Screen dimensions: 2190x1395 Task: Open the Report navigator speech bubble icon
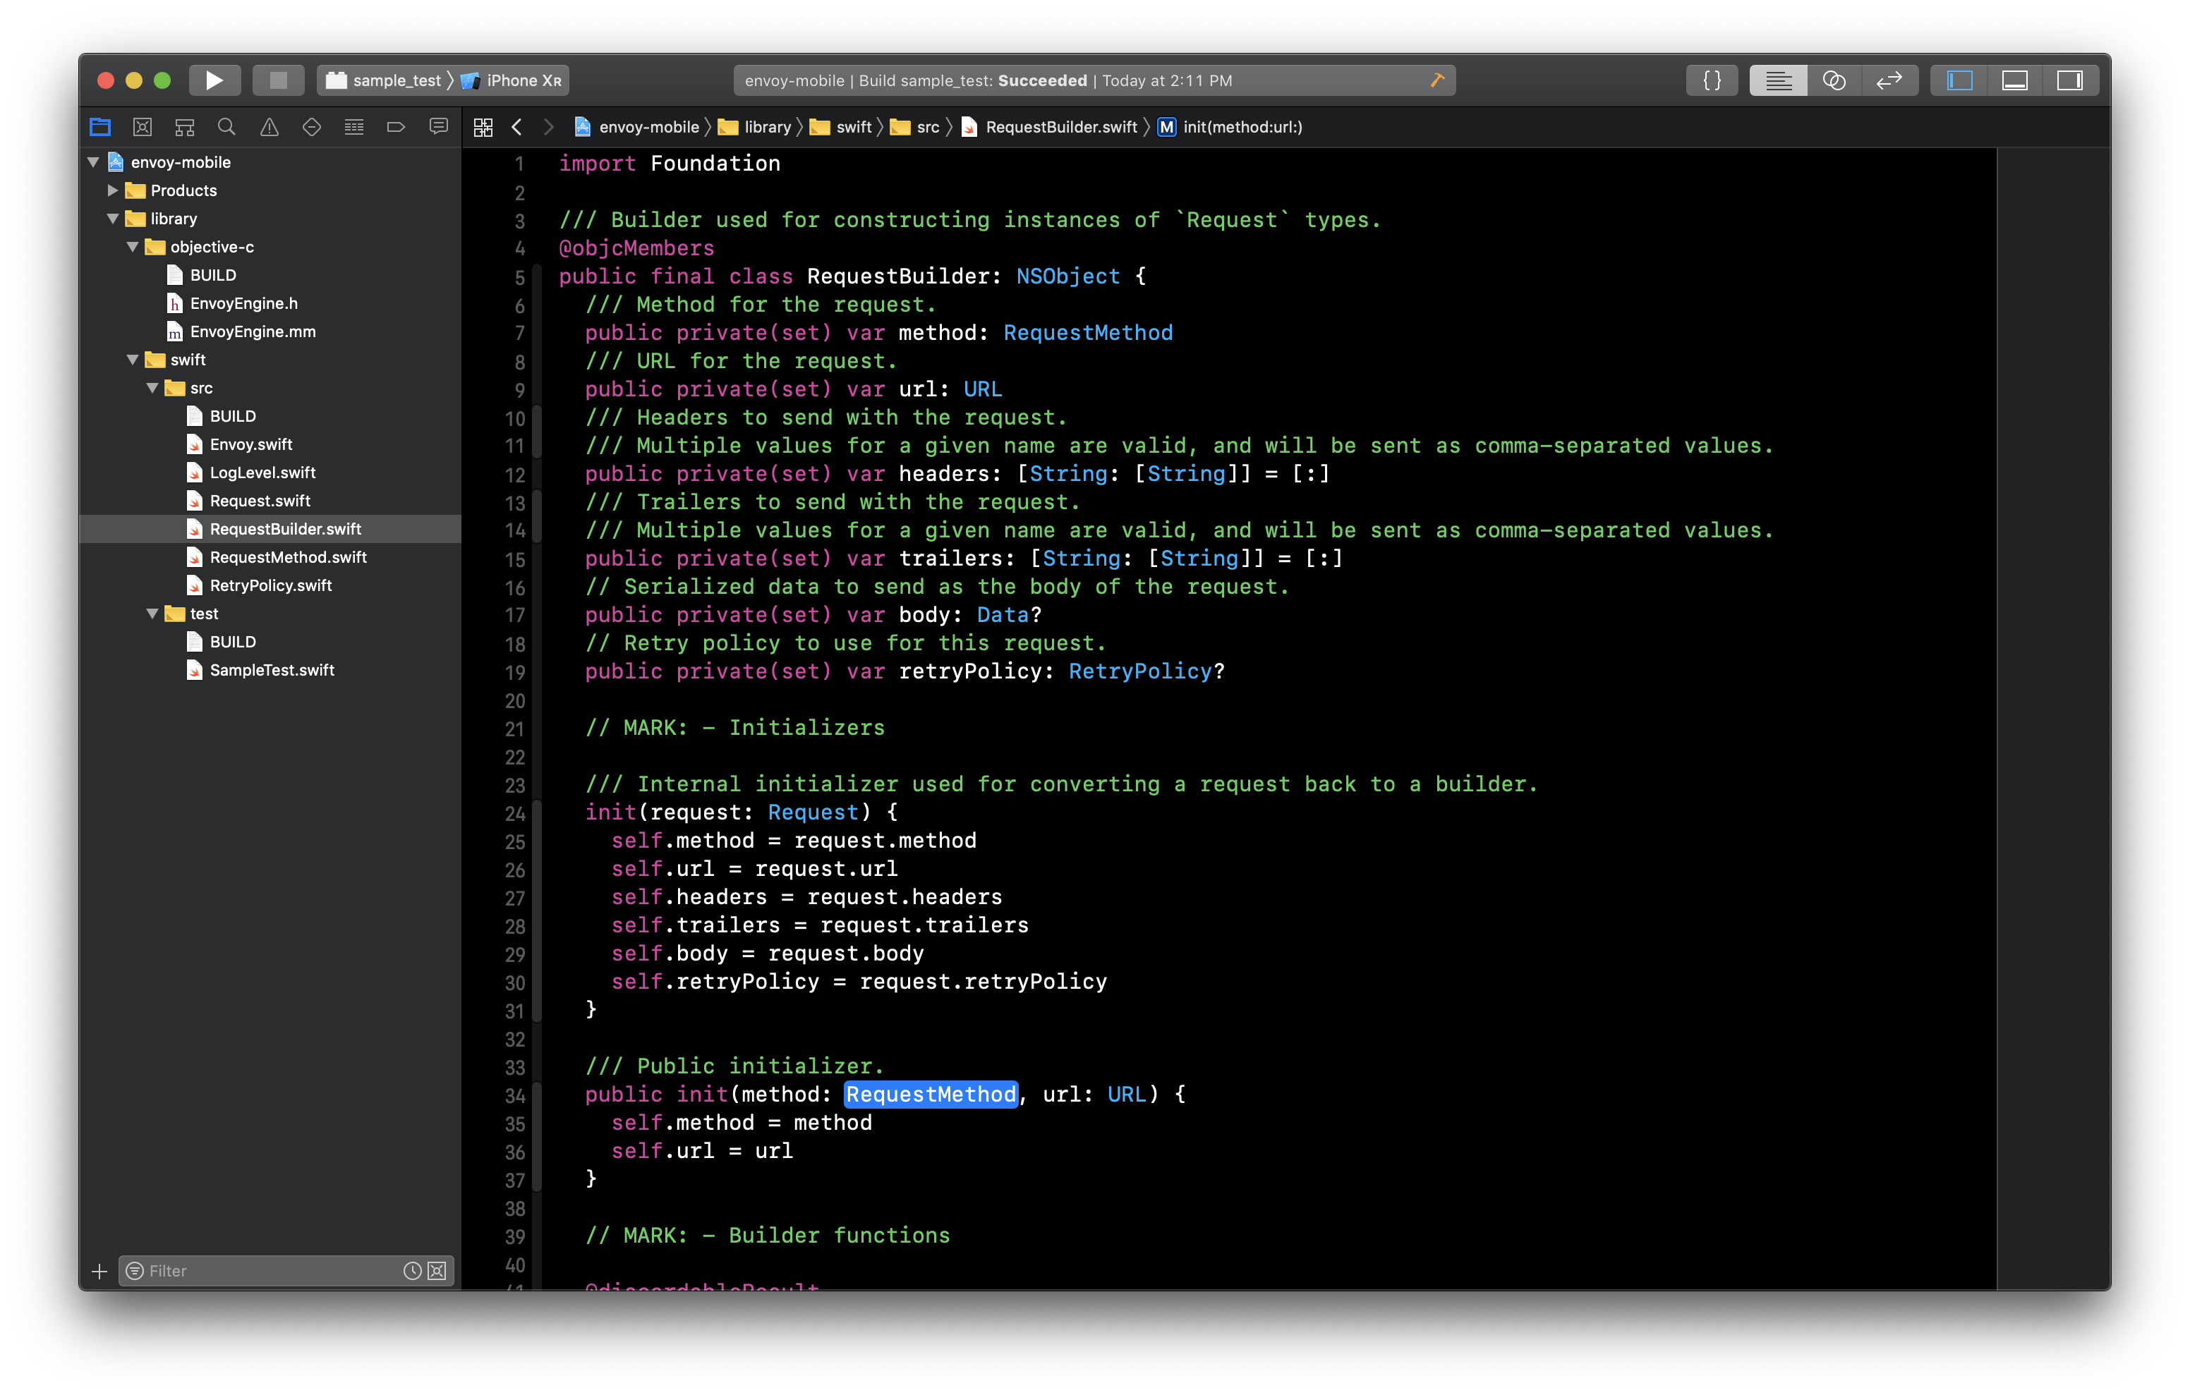tap(438, 128)
